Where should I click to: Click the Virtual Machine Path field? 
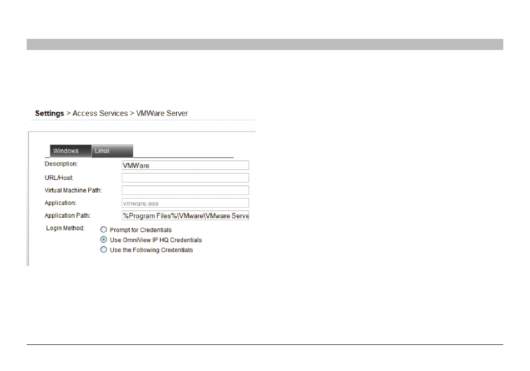click(x=185, y=190)
